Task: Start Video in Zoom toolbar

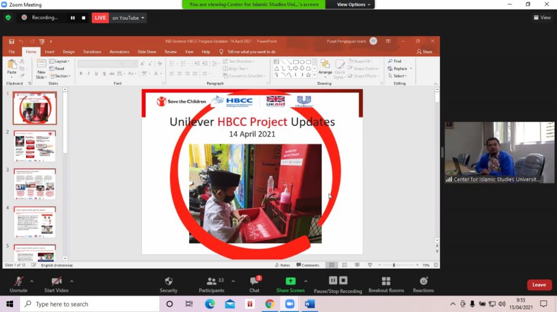Action: click(57, 285)
